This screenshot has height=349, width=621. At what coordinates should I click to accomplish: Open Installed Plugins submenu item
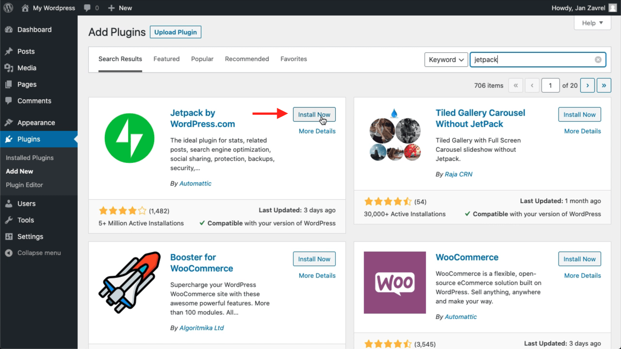pyautogui.click(x=30, y=158)
